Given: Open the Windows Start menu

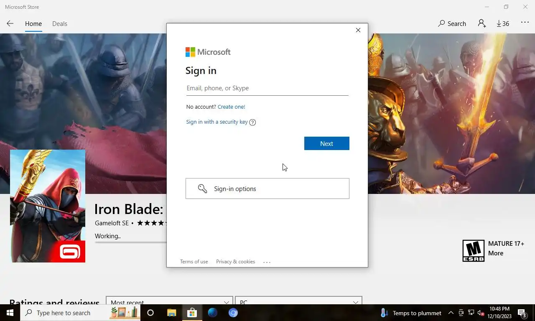Looking at the screenshot, I should point(10,313).
